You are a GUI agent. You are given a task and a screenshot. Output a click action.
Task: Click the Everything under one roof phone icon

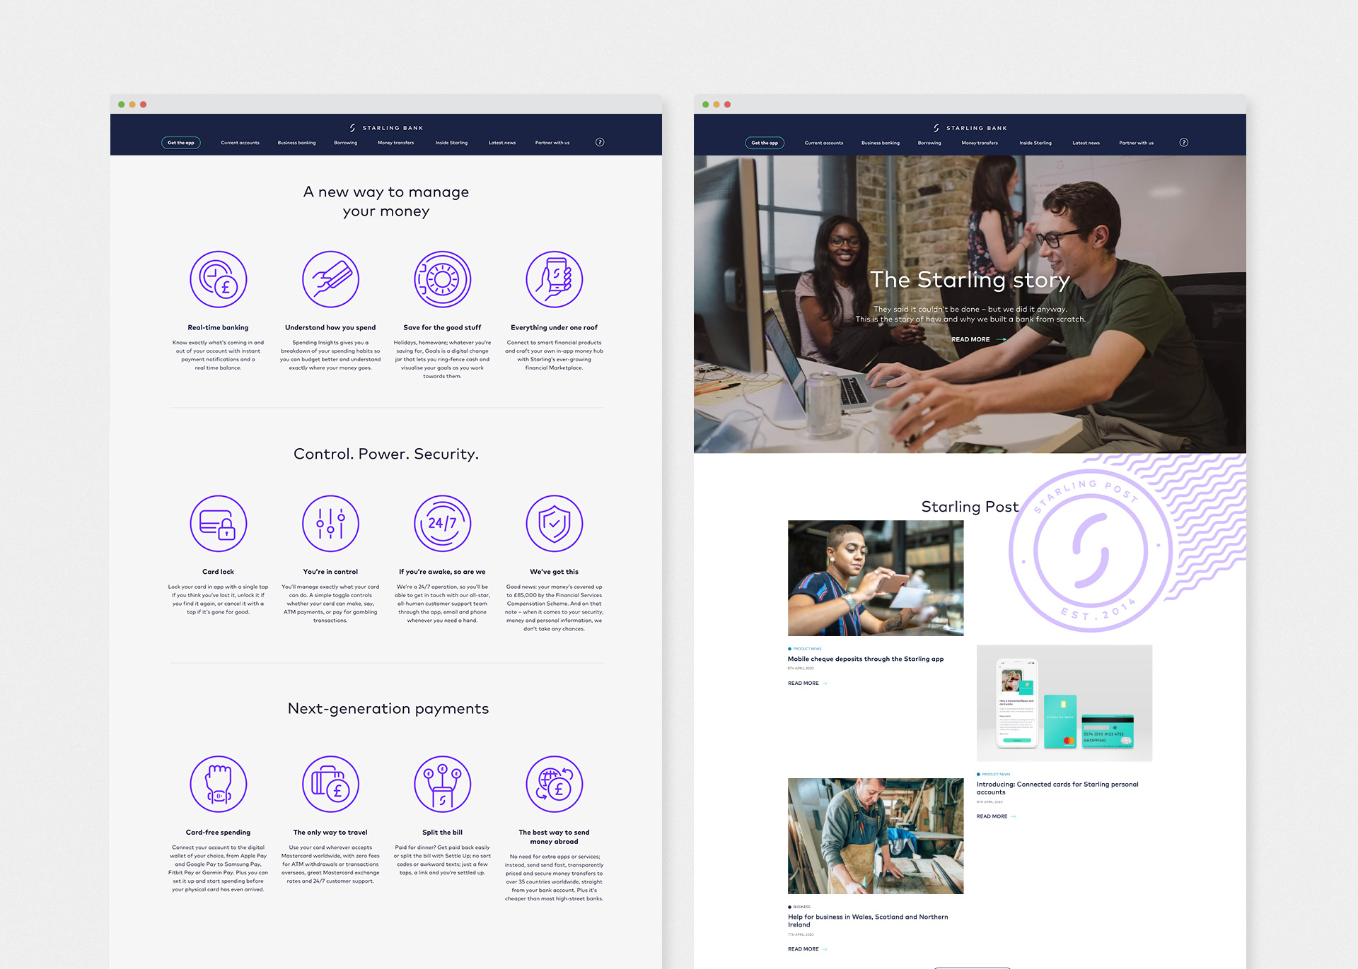click(554, 279)
